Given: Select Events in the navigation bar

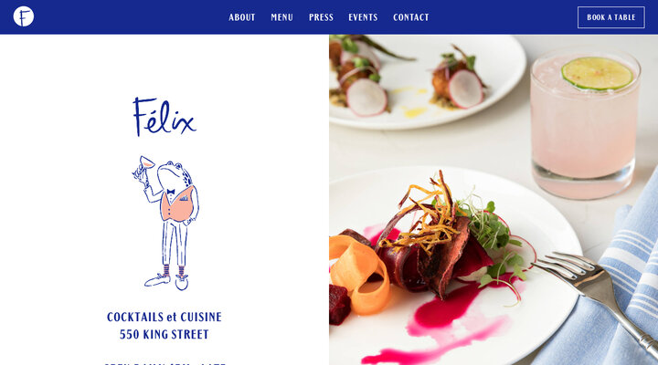Looking at the screenshot, I should pos(363,17).
